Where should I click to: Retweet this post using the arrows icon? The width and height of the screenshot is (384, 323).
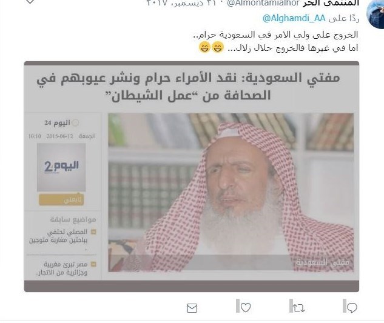point(298,308)
